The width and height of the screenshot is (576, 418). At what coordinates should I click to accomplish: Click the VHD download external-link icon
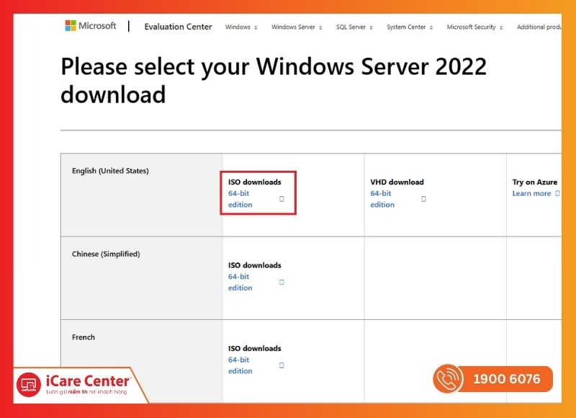pos(423,199)
